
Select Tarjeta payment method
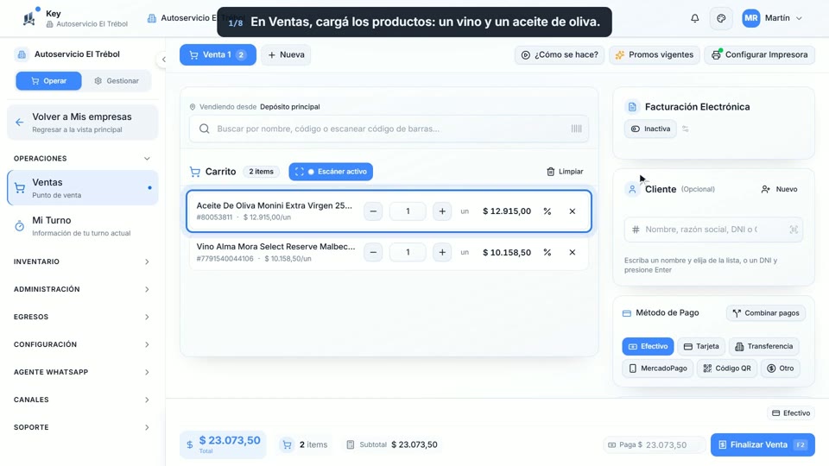[701, 347]
